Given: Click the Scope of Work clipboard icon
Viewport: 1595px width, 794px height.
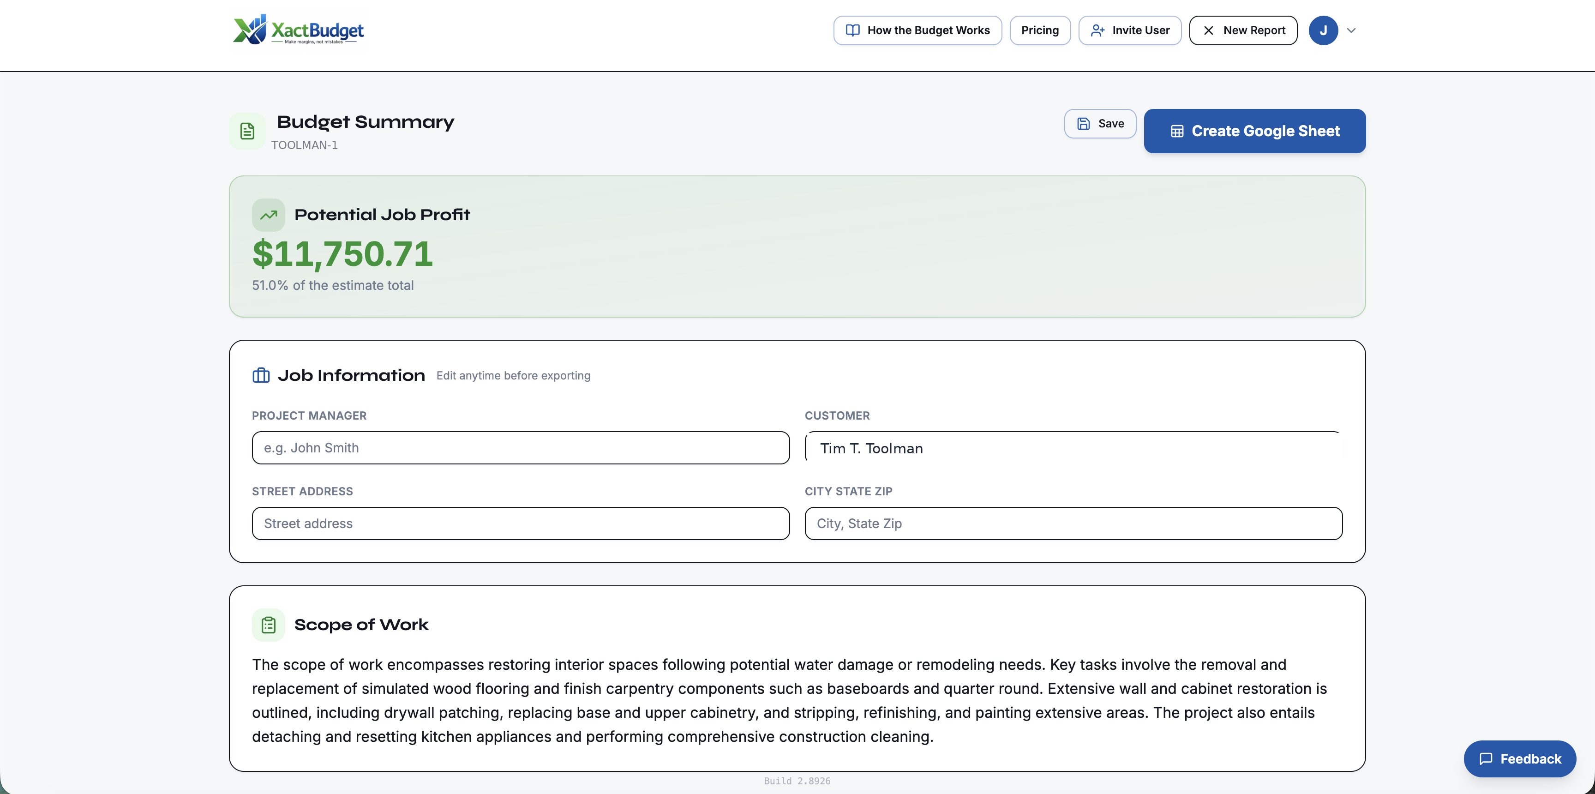Looking at the screenshot, I should (x=268, y=624).
